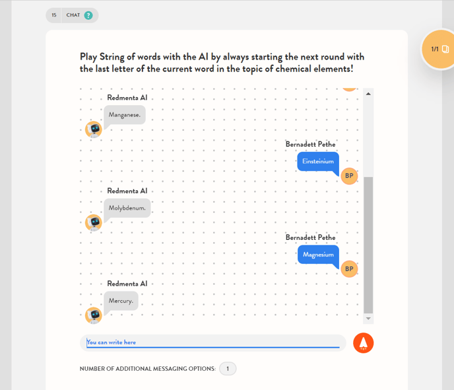
Task: Click the Mercury reply bubble
Action: click(121, 301)
